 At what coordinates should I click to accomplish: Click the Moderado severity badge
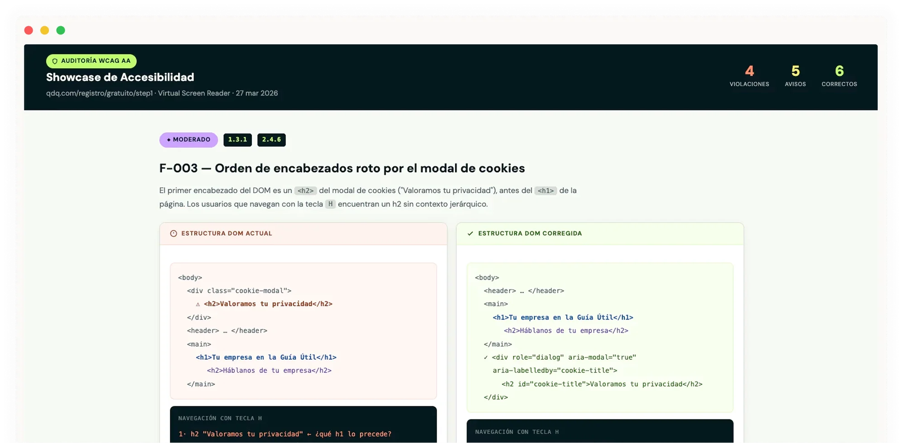click(x=188, y=140)
